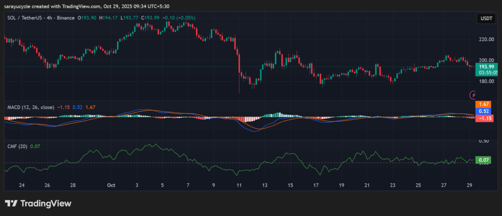Screen dimensions: 502x216
Task: Click the blue 0.52 MACD value tag
Action: (483, 111)
